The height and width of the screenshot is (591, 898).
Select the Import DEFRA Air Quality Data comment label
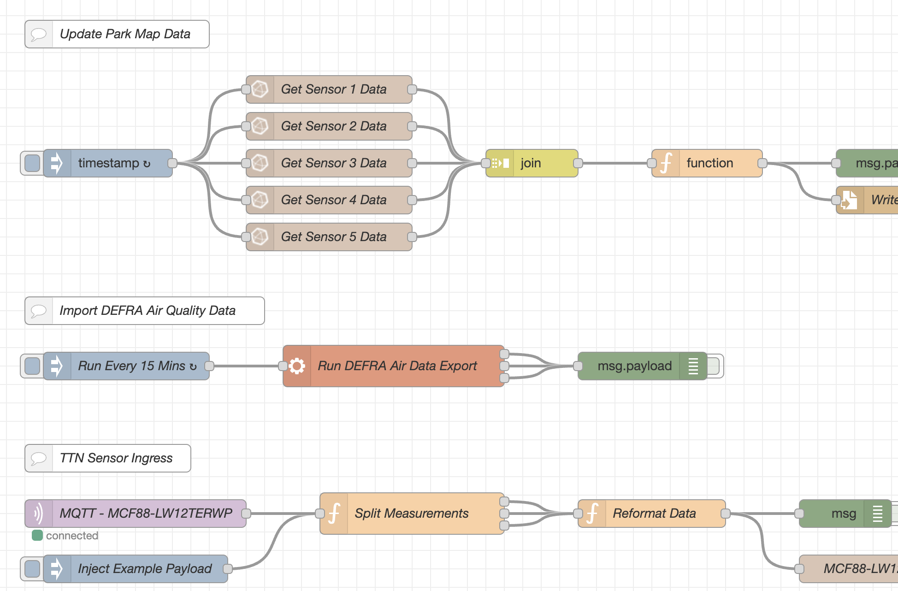coord(148,311)
